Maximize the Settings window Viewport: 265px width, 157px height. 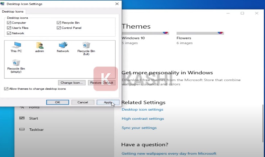pos(242,13)
